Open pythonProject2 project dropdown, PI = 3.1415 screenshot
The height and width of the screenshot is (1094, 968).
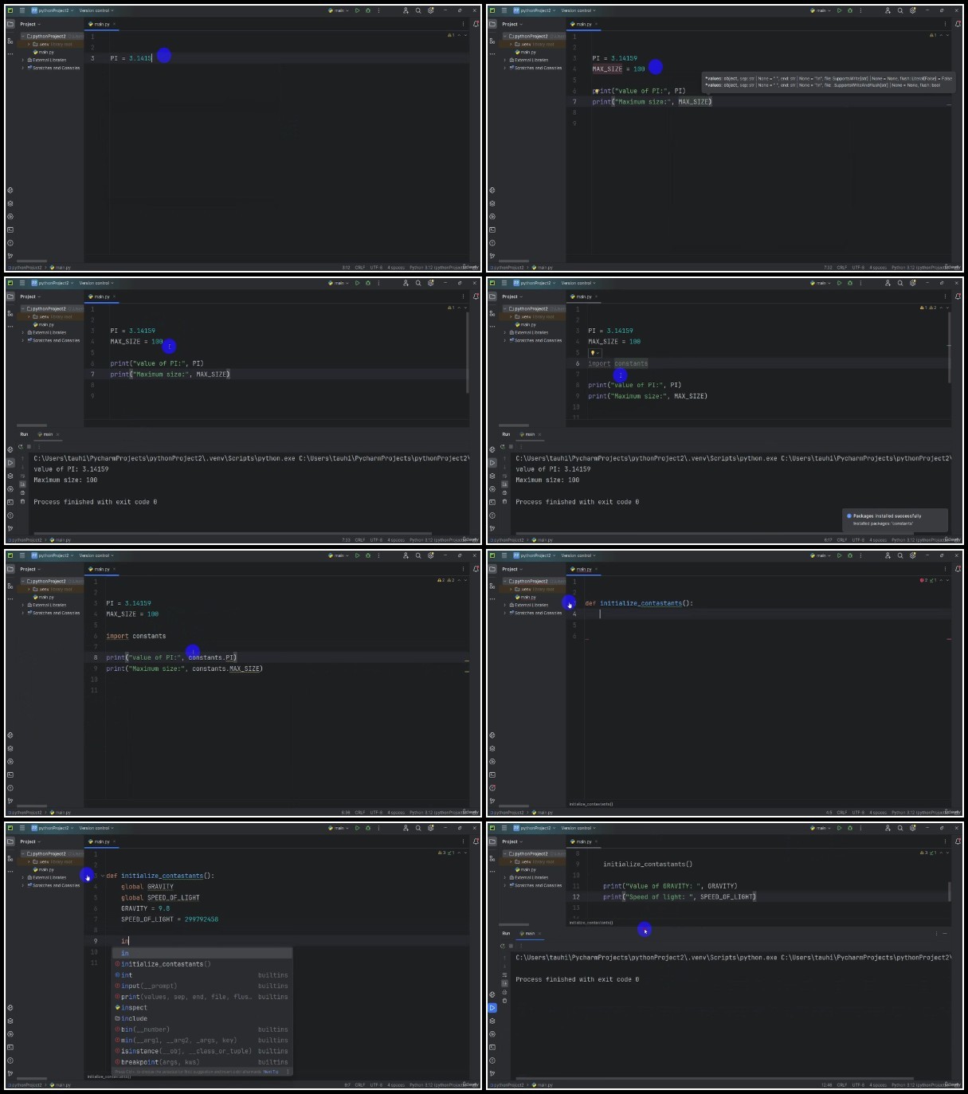[52, 11]
